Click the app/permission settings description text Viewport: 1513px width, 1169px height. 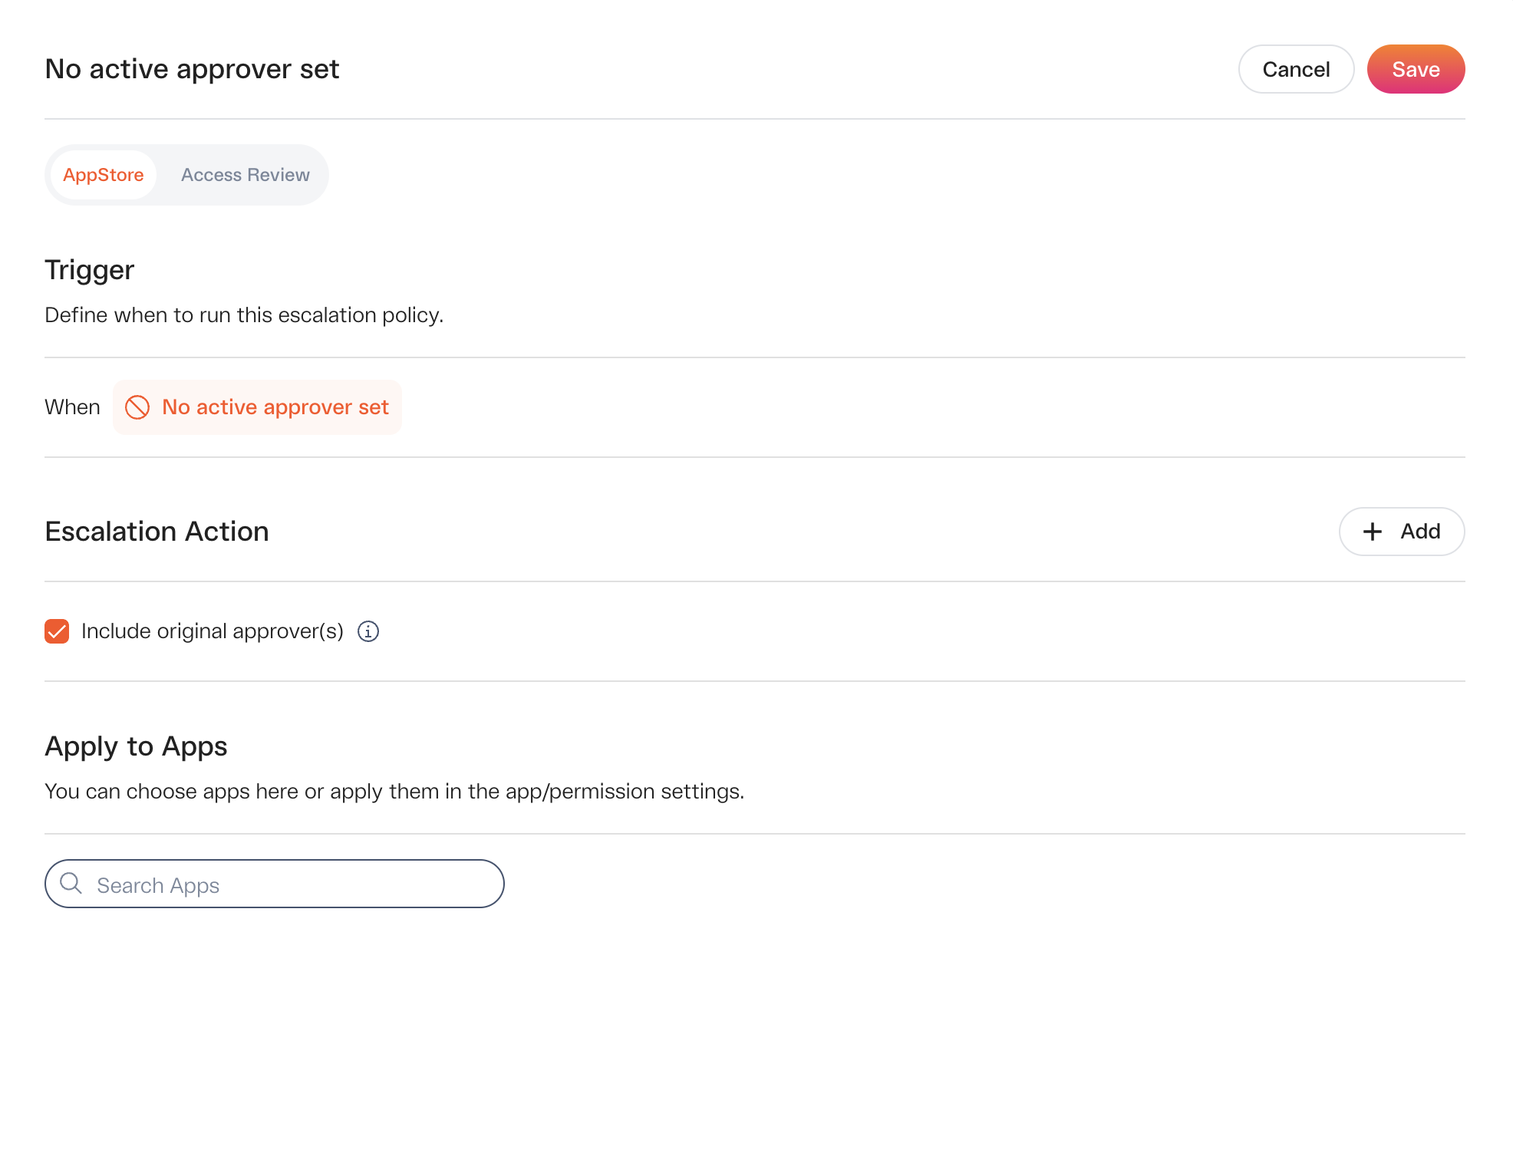coord(394,792)
